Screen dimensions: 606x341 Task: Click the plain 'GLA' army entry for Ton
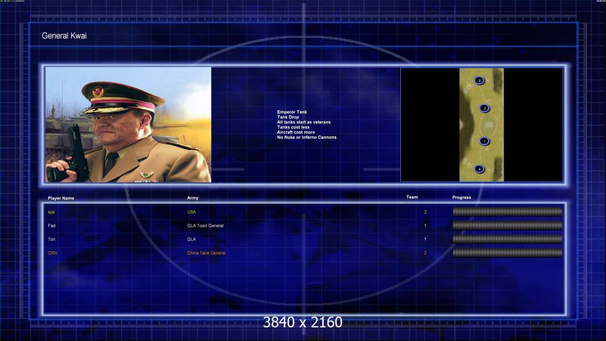(192, 239)
